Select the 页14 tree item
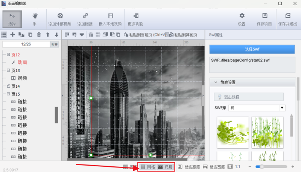Screen dimensions: 301x172 pos(15,86)
